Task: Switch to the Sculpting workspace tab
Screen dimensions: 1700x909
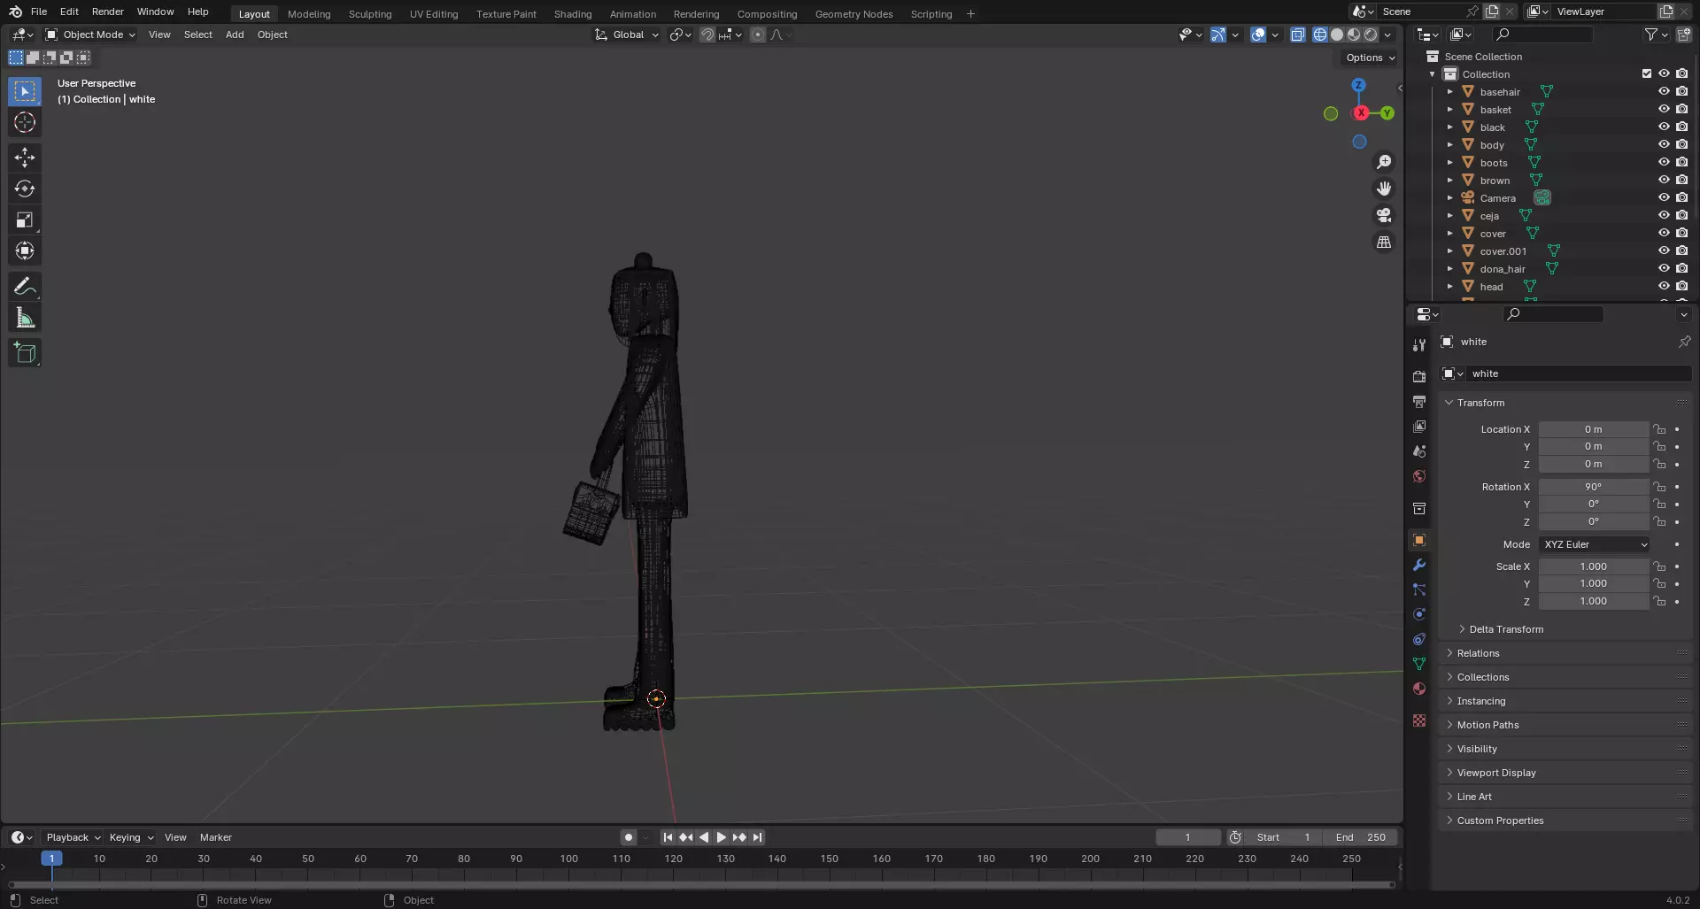Action: click(x=370, y=14)
